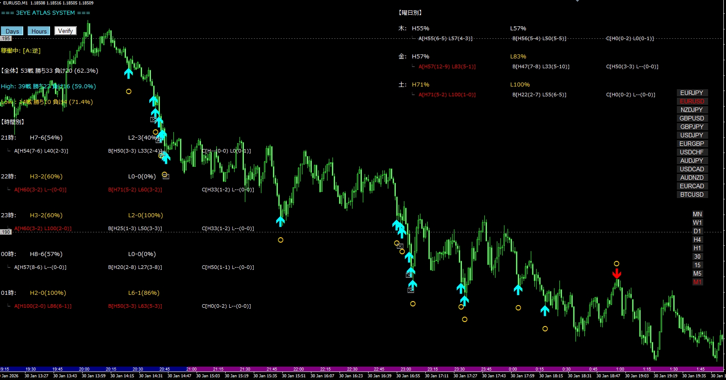
Task: Click the cyan up arrow near 21:45
Action: tap(280, 221)
